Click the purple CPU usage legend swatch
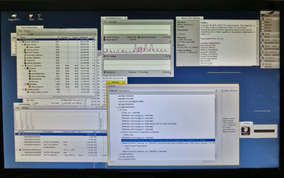 (x=104, y=56)
